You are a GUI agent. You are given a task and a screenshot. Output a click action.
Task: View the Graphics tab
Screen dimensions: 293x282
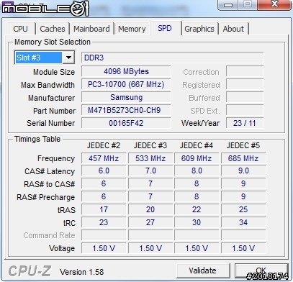[x=199, y=29]
